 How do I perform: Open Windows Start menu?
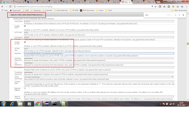tap(4, 104)
